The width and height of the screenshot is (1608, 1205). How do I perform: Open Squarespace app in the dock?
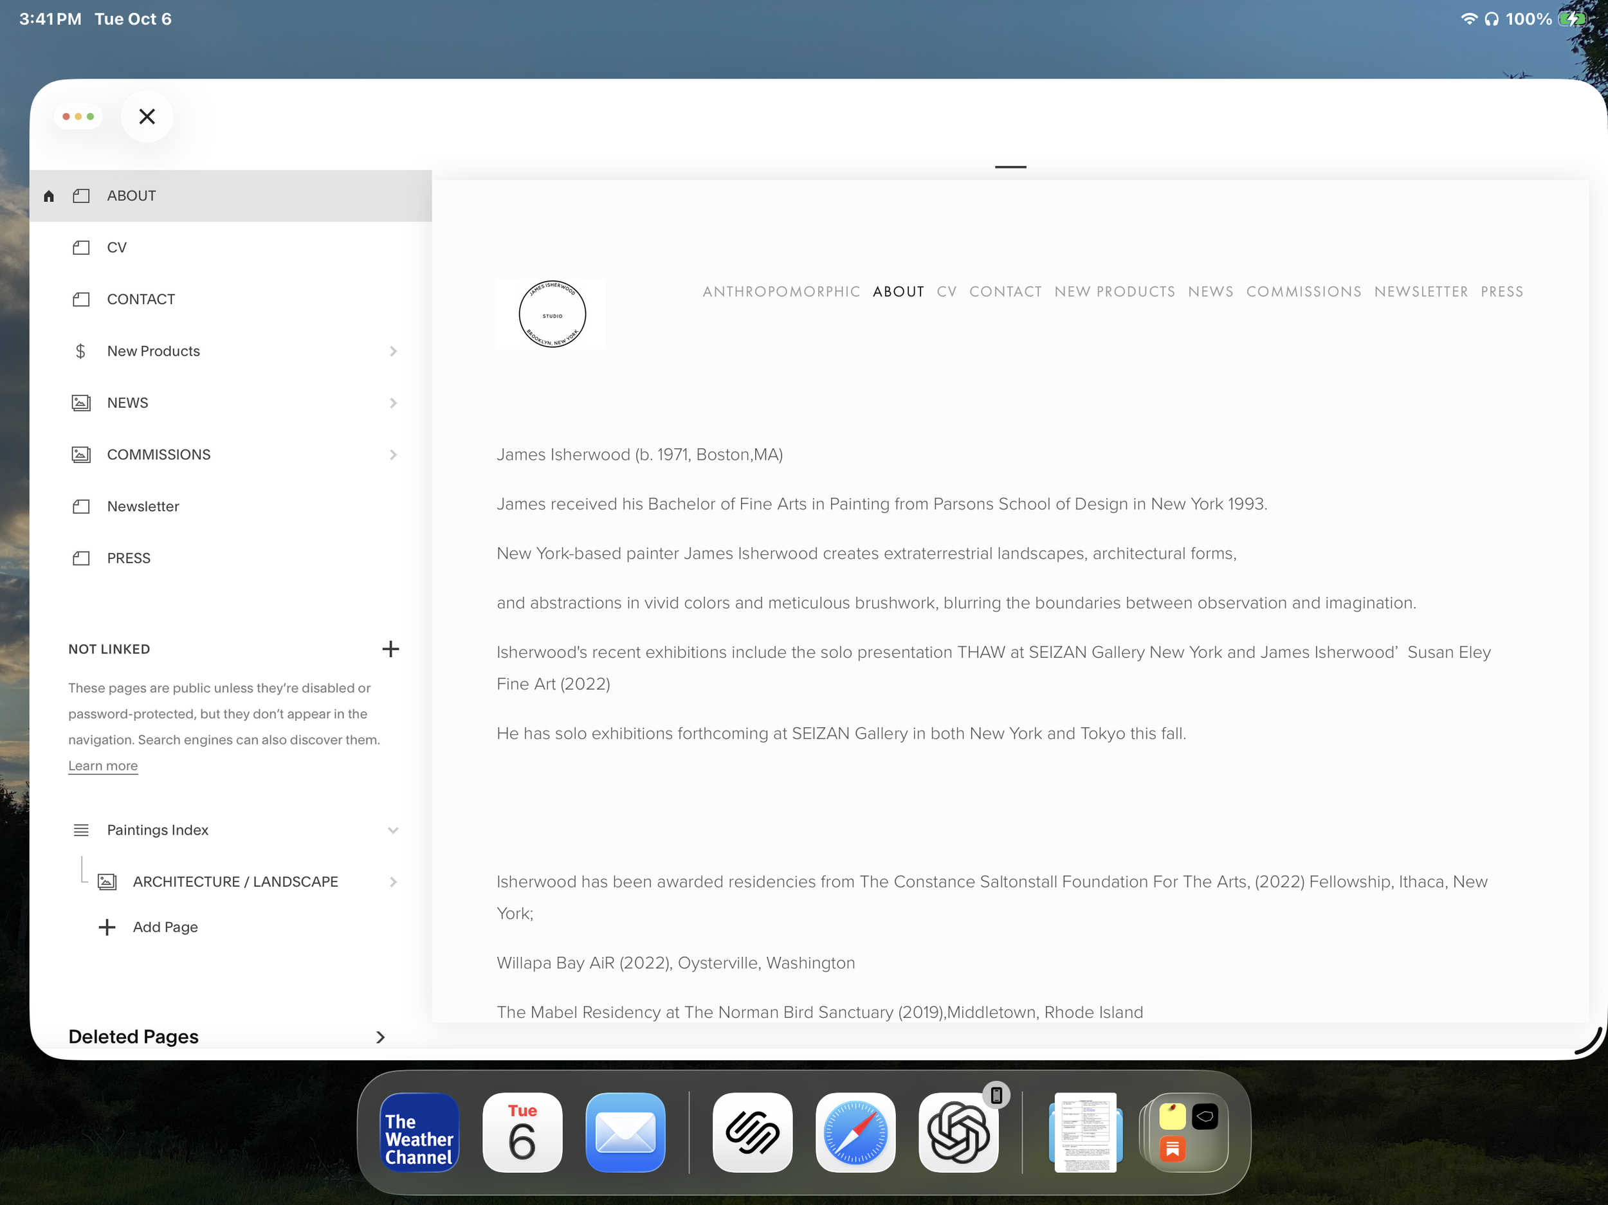tap(753, 1132)
